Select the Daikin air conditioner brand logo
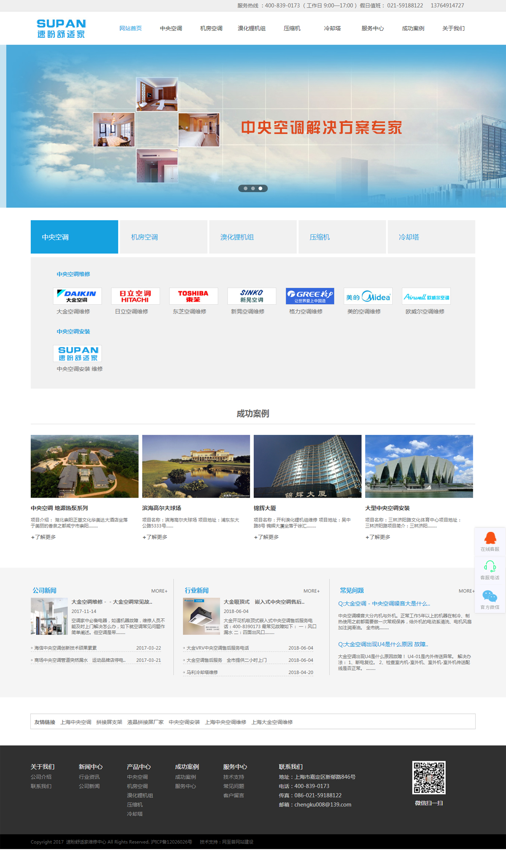The image size is (506, 855). (x=77, y=296)
